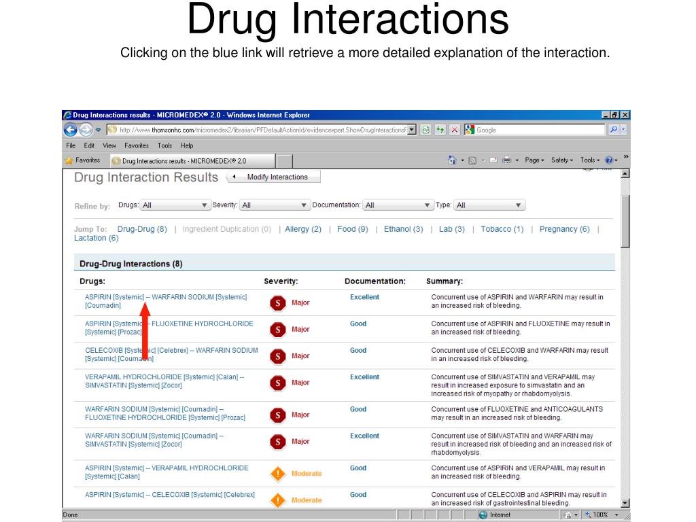Click the Refresh page icon
The image size is (696, 522).
click(440, 130)
